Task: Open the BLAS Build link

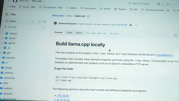Action: pyautogui.click(x=63, y=100)
